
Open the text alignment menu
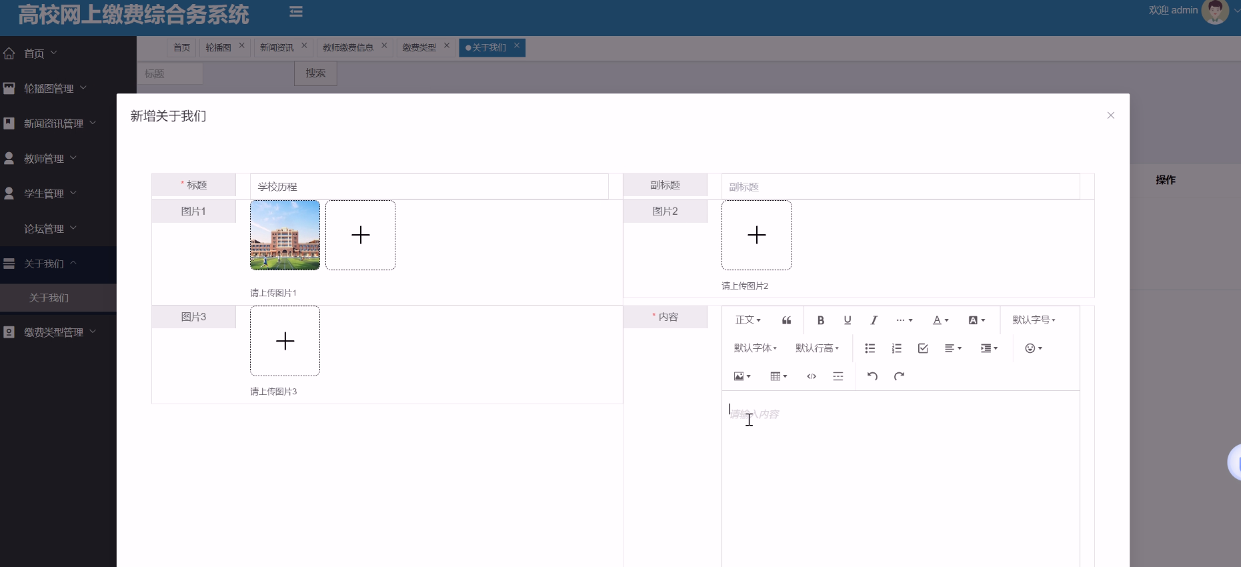click(953, 348)
